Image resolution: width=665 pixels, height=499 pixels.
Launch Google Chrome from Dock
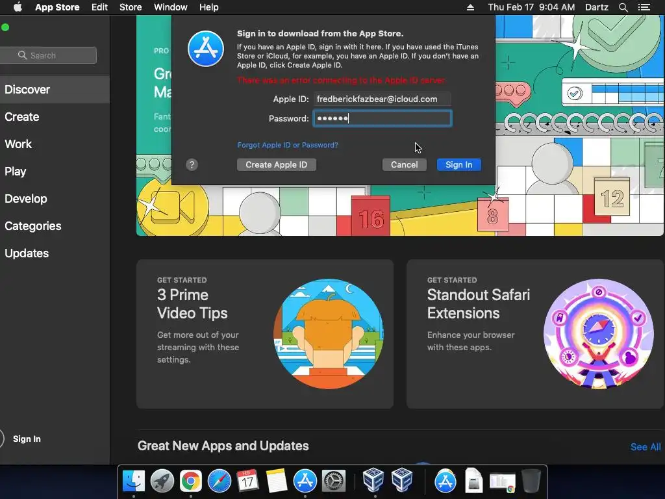point(190,481)
